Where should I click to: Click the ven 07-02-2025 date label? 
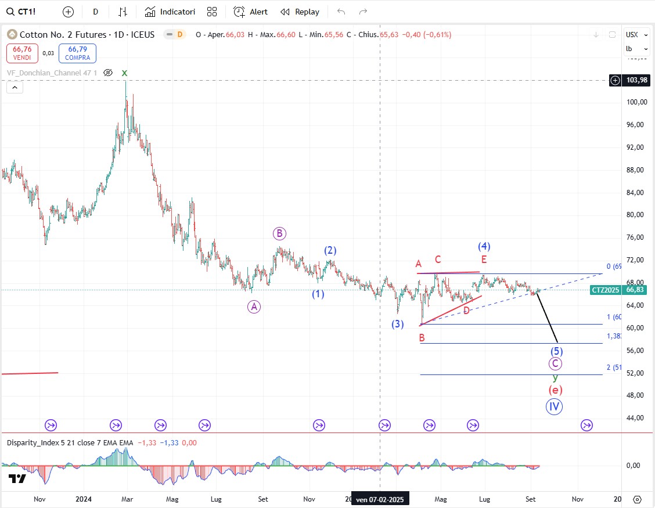380,500
